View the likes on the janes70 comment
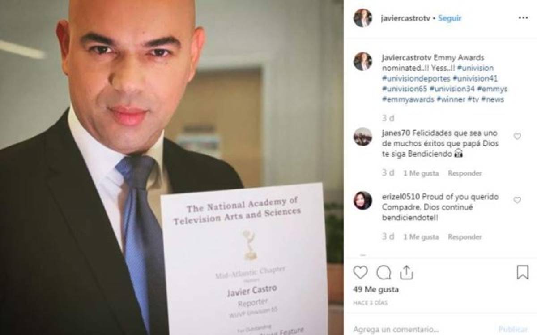The height and width of the screenshot is (335, 537). click(421, 173)
